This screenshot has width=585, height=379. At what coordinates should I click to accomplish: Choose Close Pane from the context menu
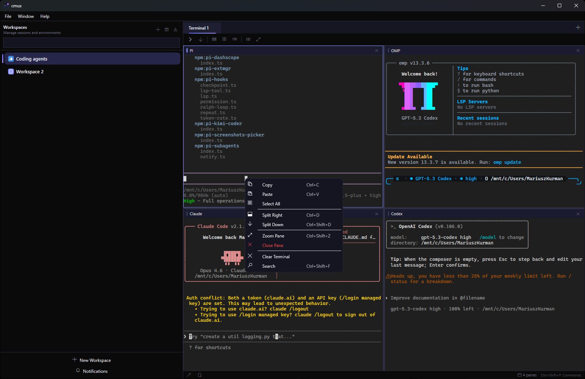[x=294, y=245]
